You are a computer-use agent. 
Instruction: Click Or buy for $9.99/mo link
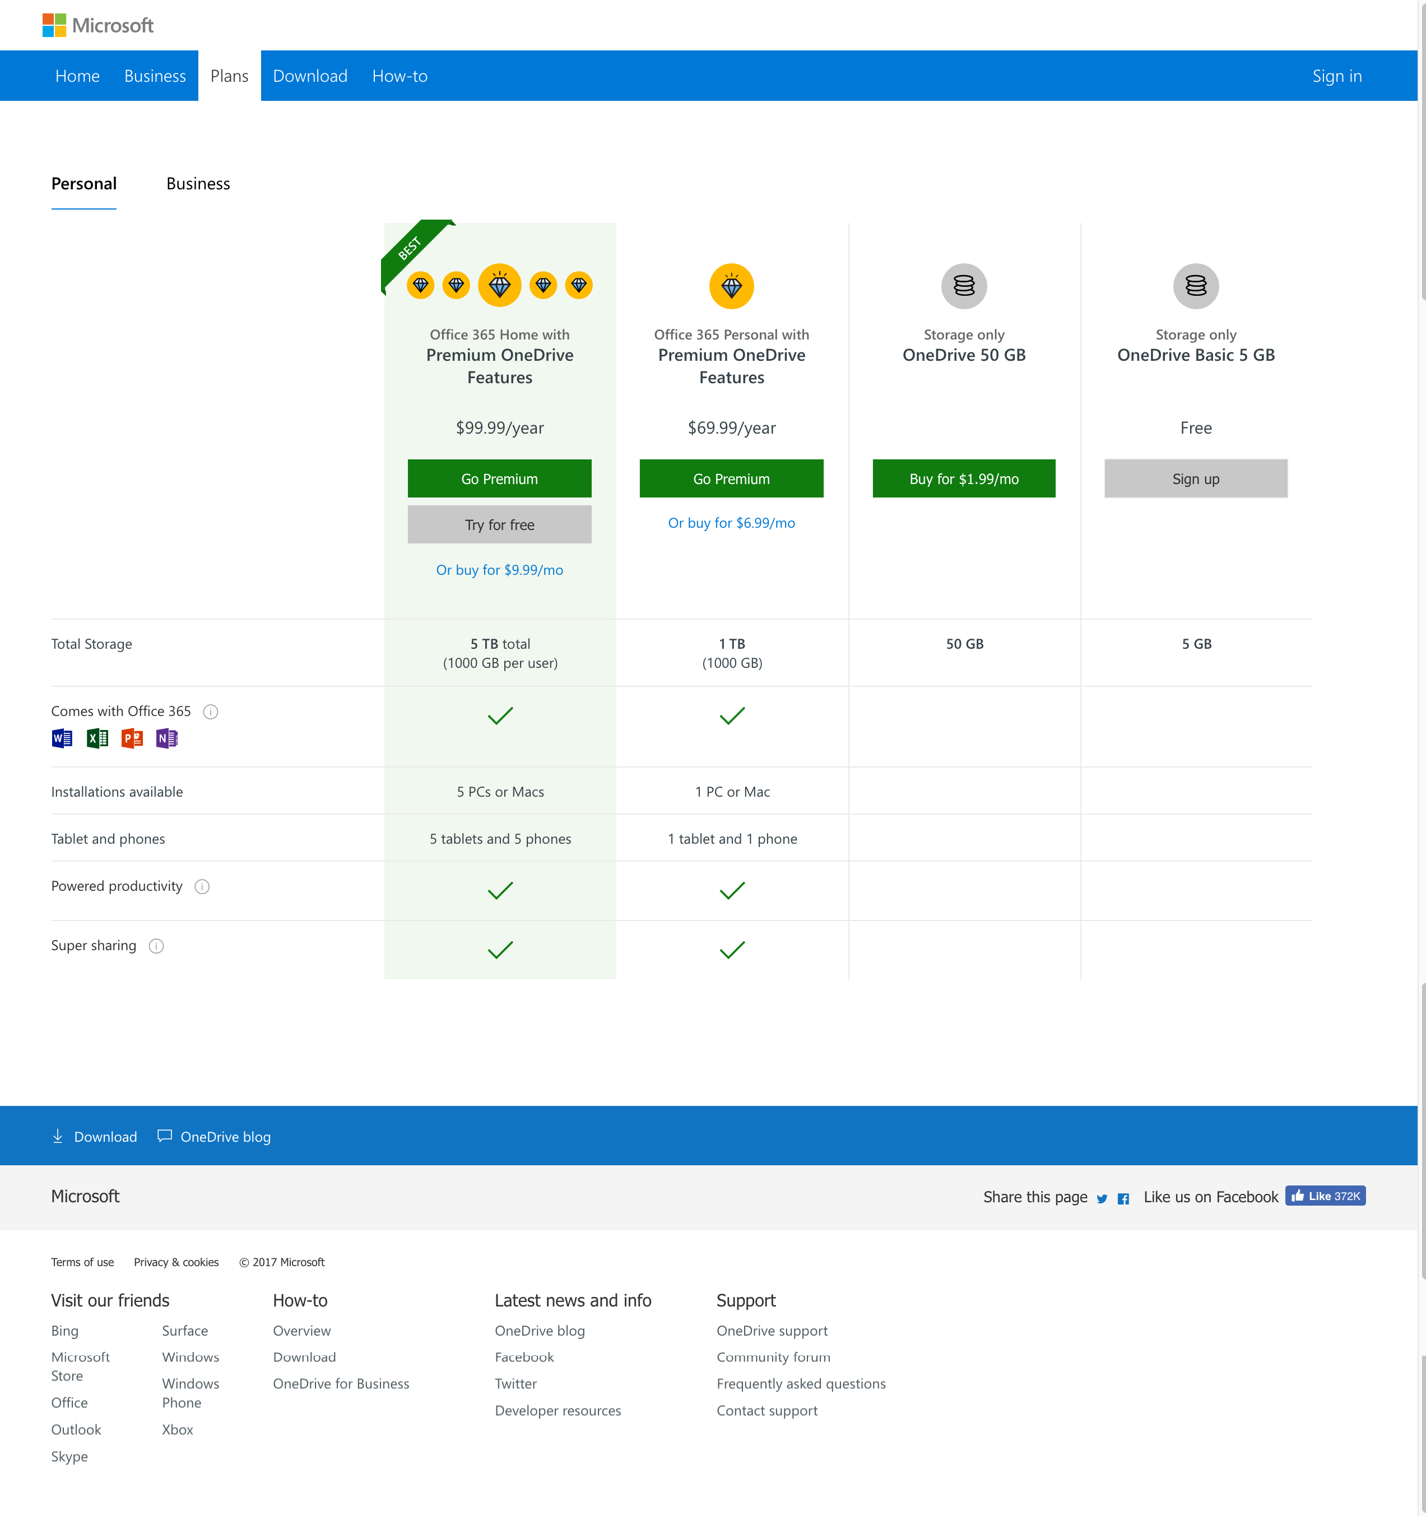click(x=499, y=570)
